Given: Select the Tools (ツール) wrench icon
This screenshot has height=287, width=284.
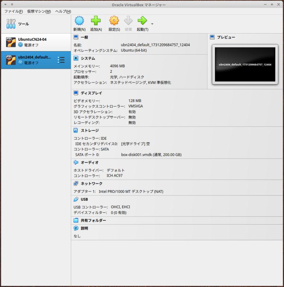Looking at the screenshot, I should (x=11, y=24).
